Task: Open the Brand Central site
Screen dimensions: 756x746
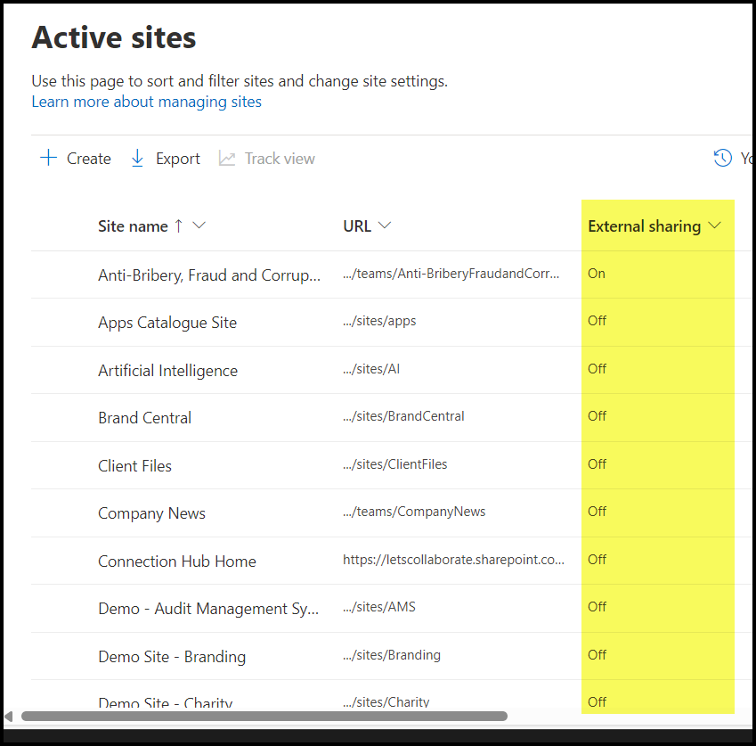Action: (144, 418)
